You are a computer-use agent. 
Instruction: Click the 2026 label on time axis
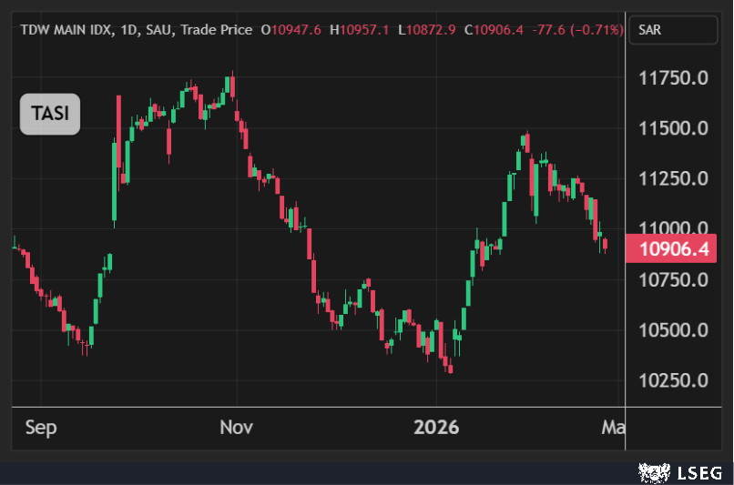click(x=436, y=427)
